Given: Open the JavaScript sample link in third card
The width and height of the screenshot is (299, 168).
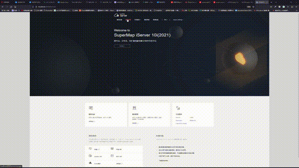Looking at the screenshot, I should (x=178, y=118).
